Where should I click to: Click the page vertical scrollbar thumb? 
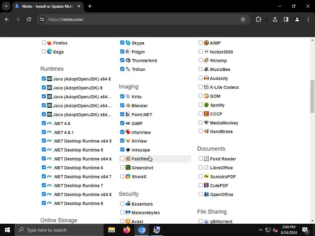312,96
